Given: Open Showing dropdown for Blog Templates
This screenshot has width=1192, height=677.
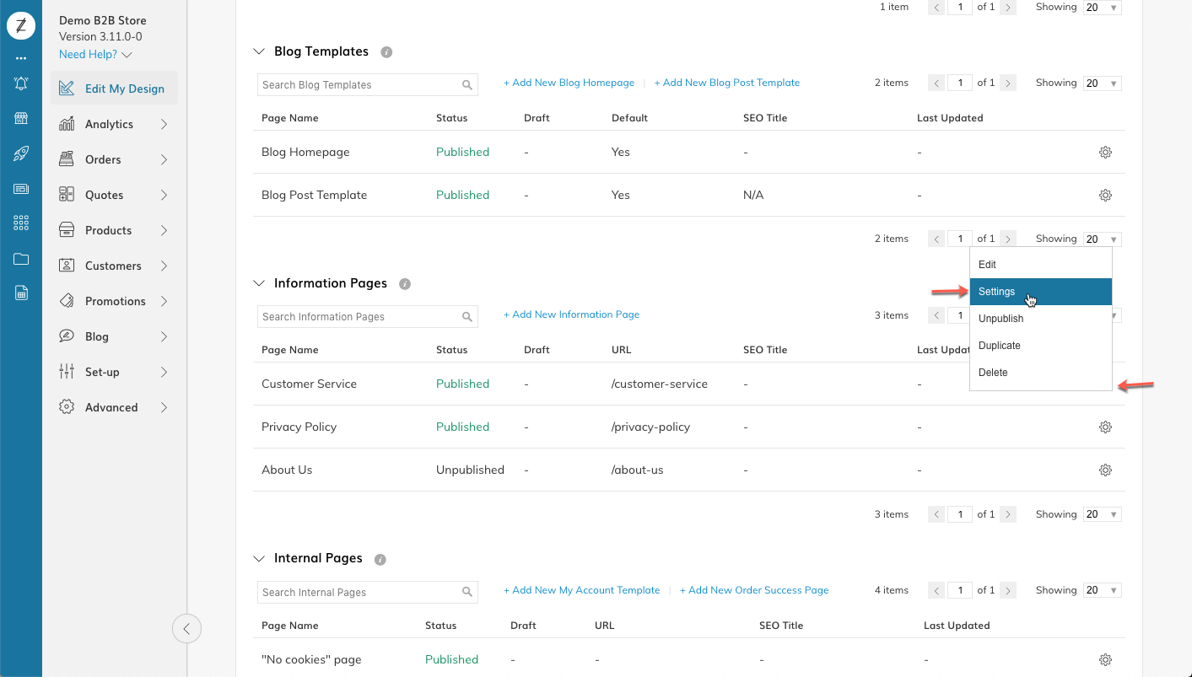Looking at the screenshot, I should [x=1103, y=83].
